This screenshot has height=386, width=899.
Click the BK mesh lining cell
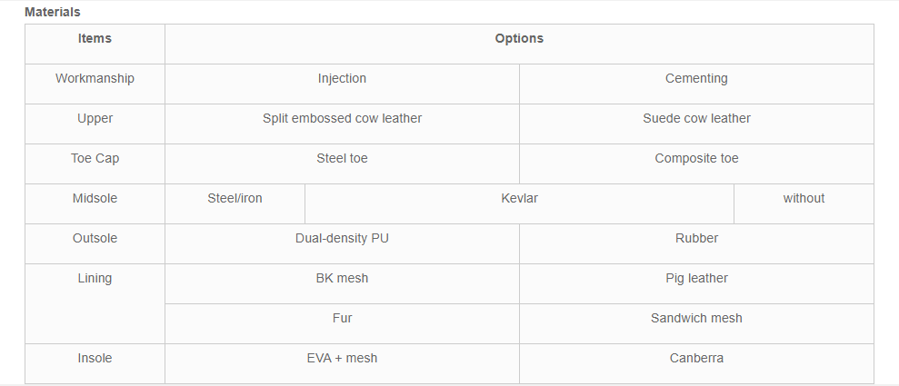[x=343, y=284]
